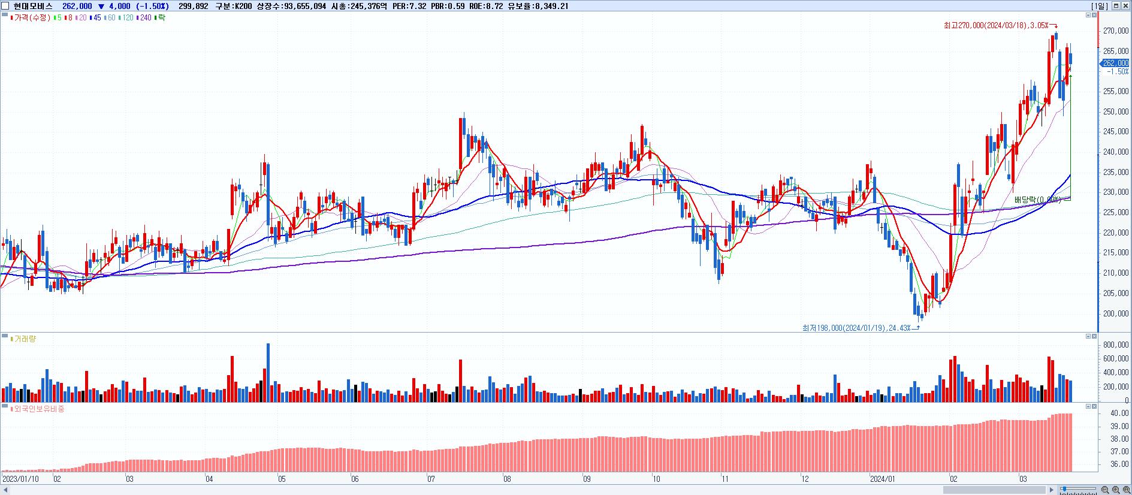Select the 가격(수정) price legend
The height and width of the screenshot is (495, 1132).
[x=31, y=18]
